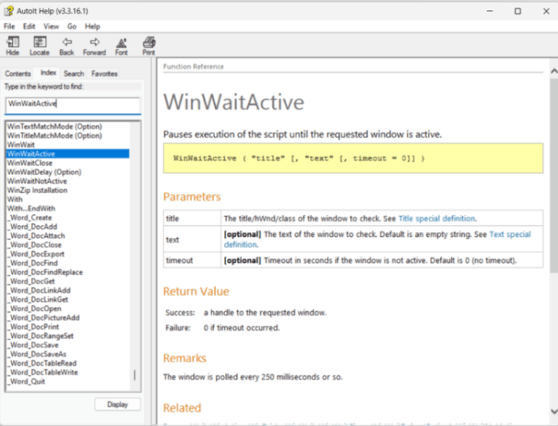Select WinTextMatchMode (Option) in index
558x426 pixels.
(x=54, y=126)
